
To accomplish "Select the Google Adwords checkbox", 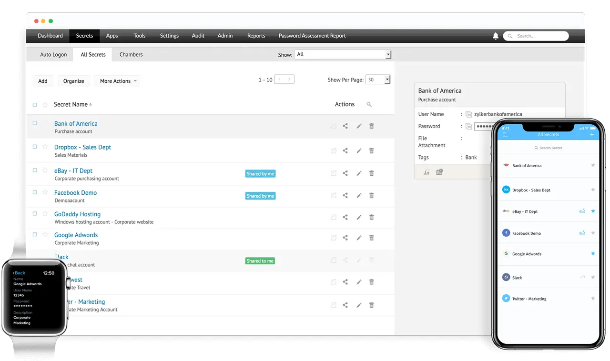I will point(35,234).
